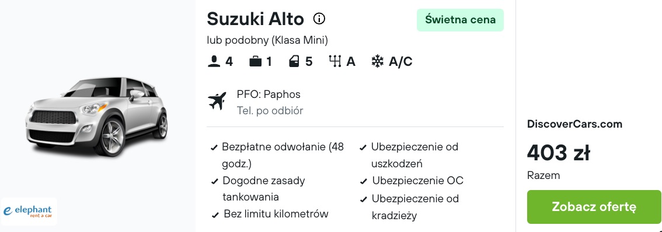This screenshot has height=232, width=662.
Task: Click the car doors icon
Action: coord(294,62)
